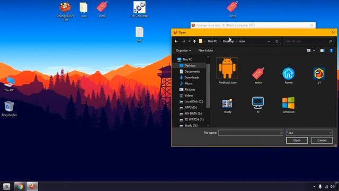The height and width of the screenshot is (191, 339).
Task: Select the home icon file
Action: [x=288, y=76]
